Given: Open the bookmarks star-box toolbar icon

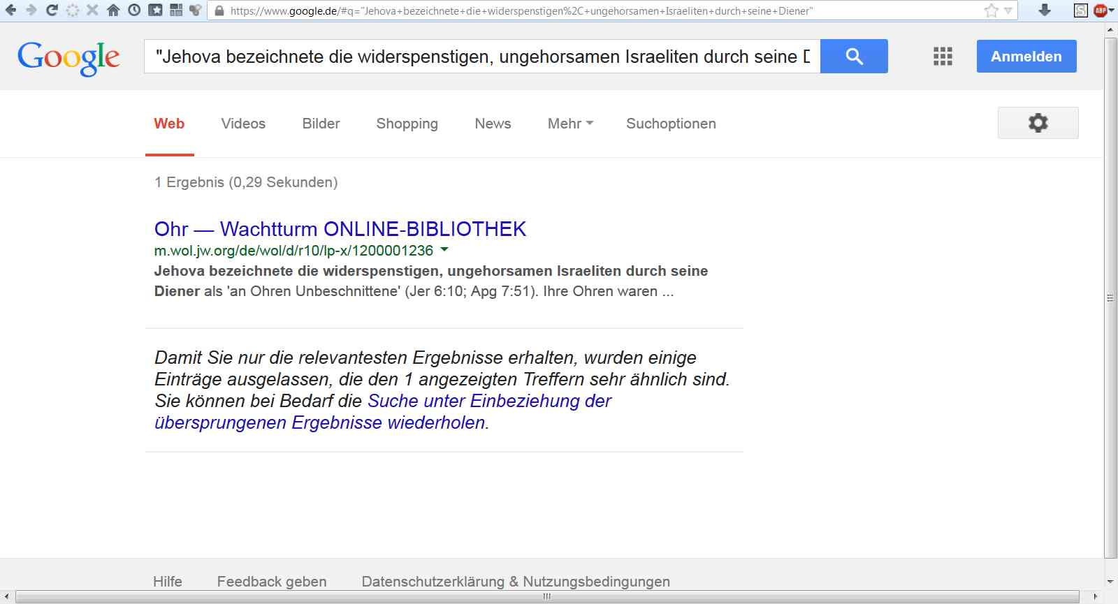Looking at the screenshot, I should tap(155, 10).
